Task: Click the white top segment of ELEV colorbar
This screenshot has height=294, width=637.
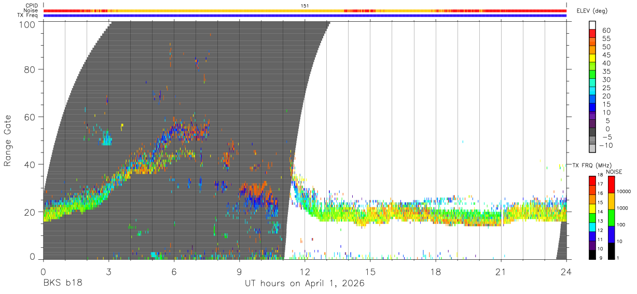Action: (592, 25)
